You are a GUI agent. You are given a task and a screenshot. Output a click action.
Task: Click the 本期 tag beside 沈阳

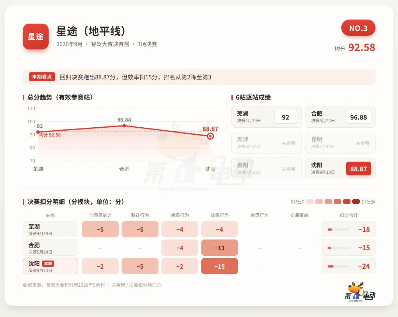coord(48,263)
